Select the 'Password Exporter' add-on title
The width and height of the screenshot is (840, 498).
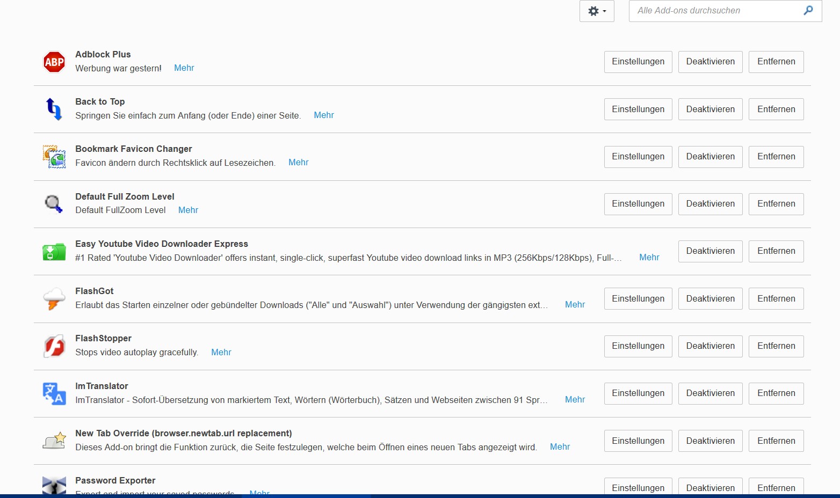tap(115, 480)
